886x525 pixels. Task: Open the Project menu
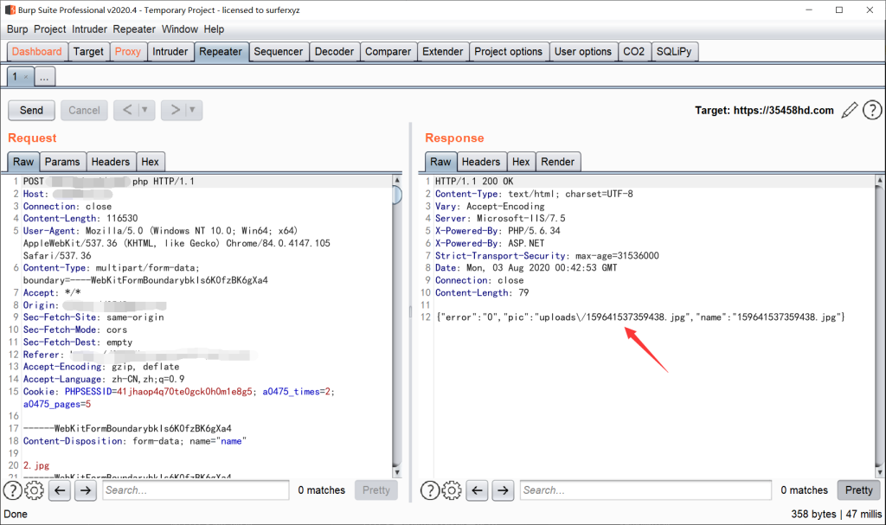49,29
